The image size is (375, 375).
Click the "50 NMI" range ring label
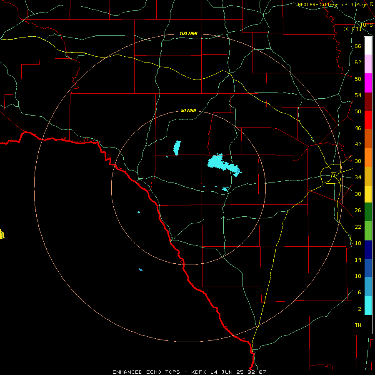[188, 110]
